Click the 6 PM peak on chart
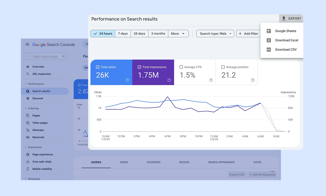The image size is (326, 196). 167,97
